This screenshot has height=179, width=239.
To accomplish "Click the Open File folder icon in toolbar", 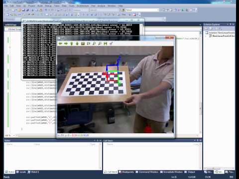I will coord(19,10).
